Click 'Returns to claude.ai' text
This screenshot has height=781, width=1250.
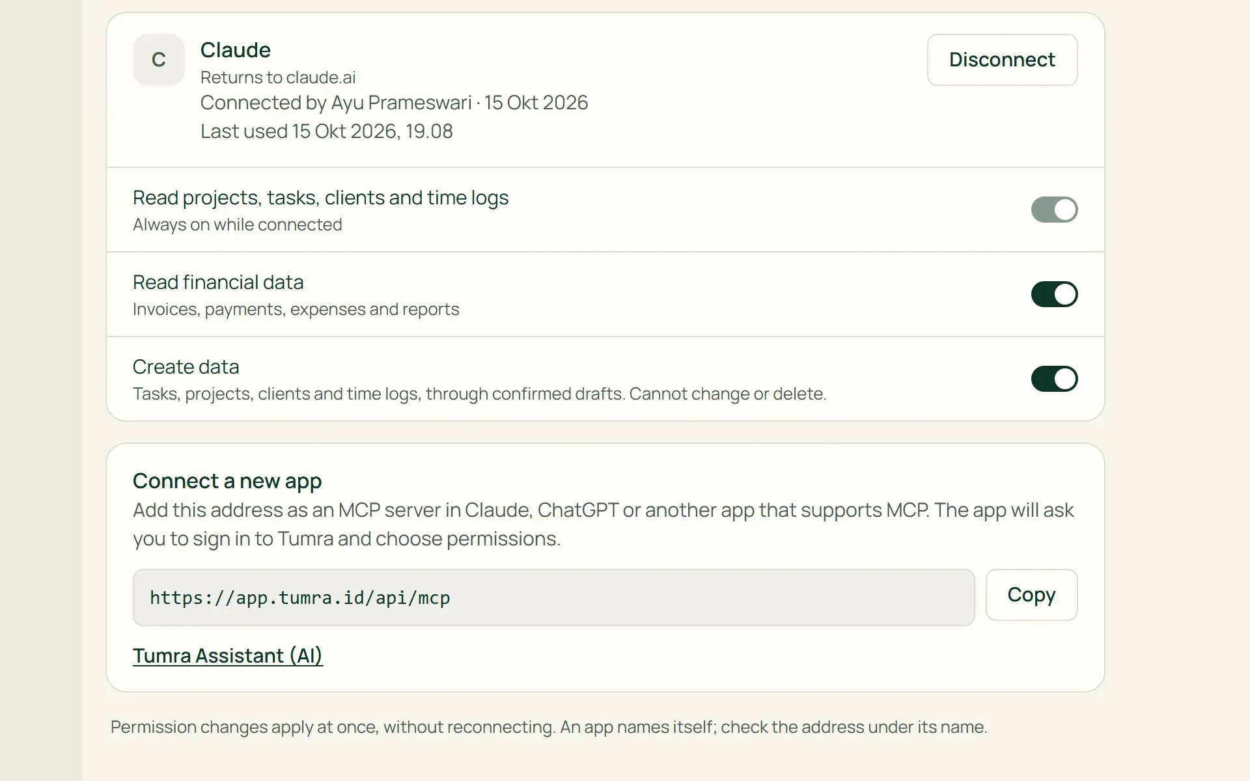point(278,77)
